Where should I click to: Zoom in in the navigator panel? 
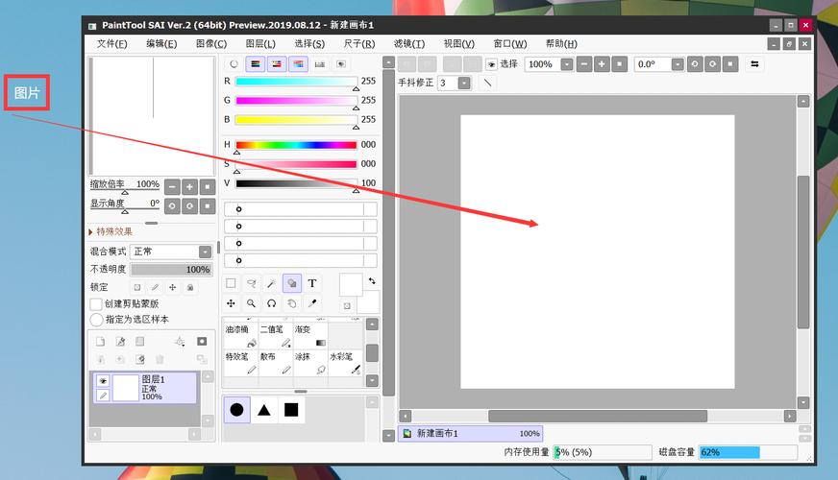[189, 187]
